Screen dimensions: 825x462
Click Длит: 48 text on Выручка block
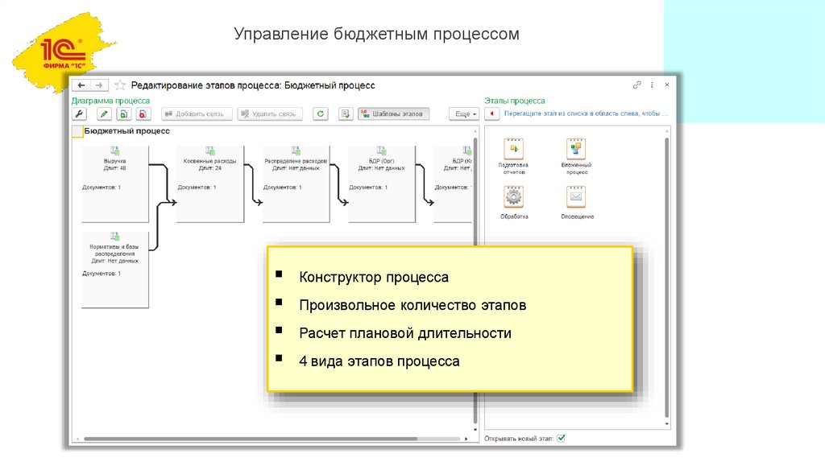(114, 168)
